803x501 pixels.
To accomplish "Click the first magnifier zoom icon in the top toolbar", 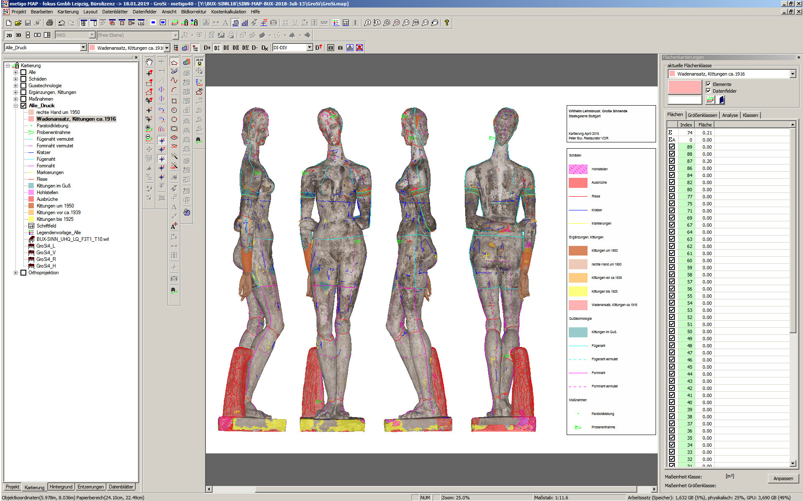I will [x=367, y=23].
